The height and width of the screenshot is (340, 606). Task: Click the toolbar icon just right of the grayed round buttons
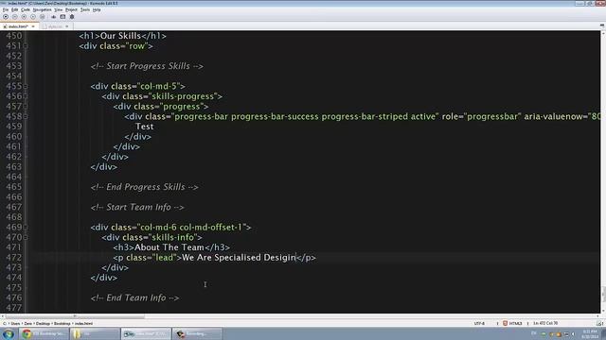tap(53, 17)
